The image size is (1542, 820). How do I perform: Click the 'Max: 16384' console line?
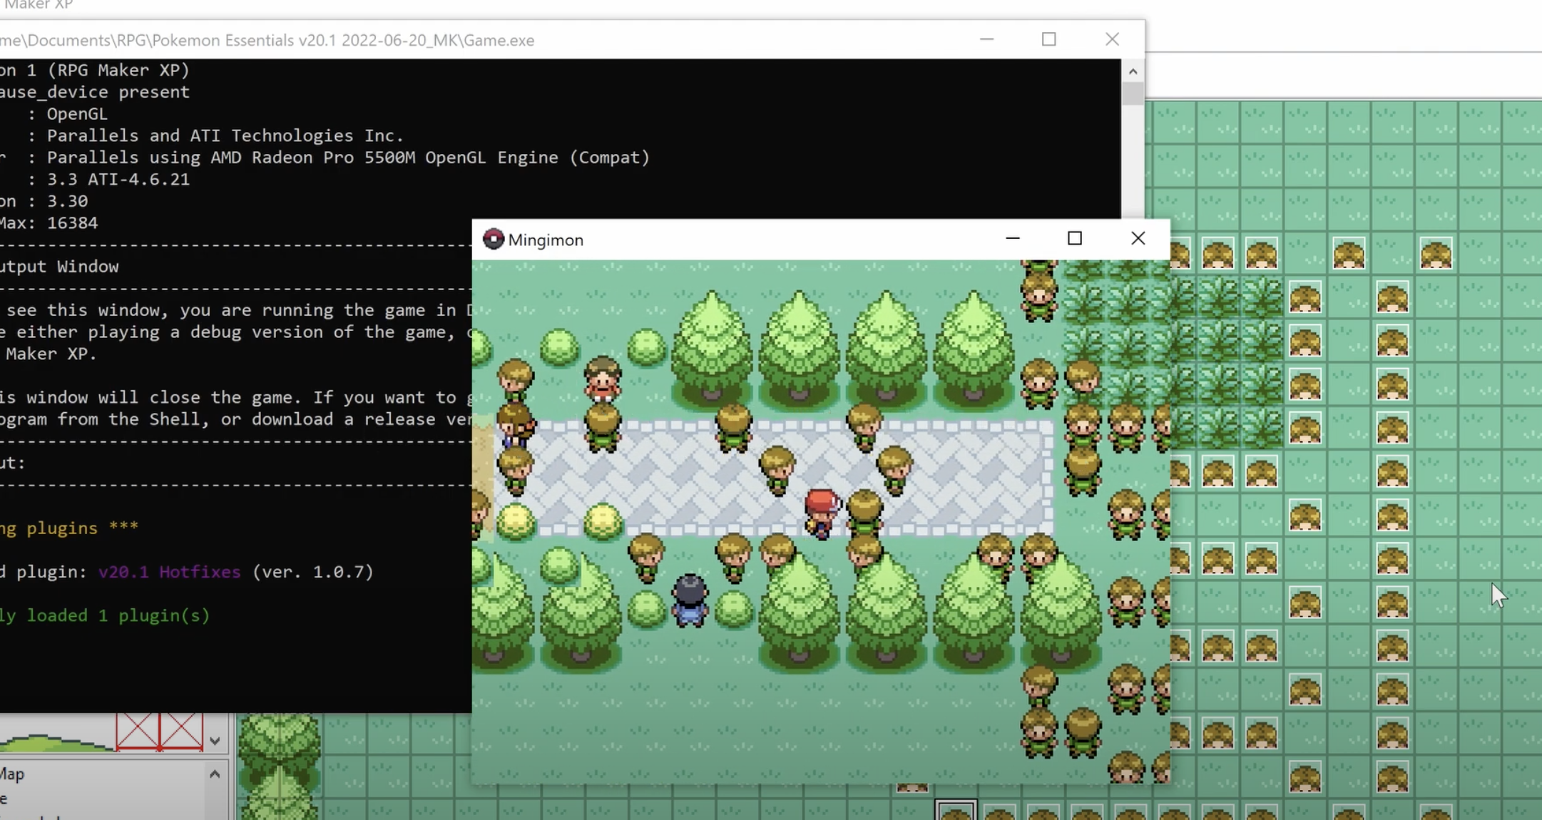pyautogui.click(x=48, y=222)
